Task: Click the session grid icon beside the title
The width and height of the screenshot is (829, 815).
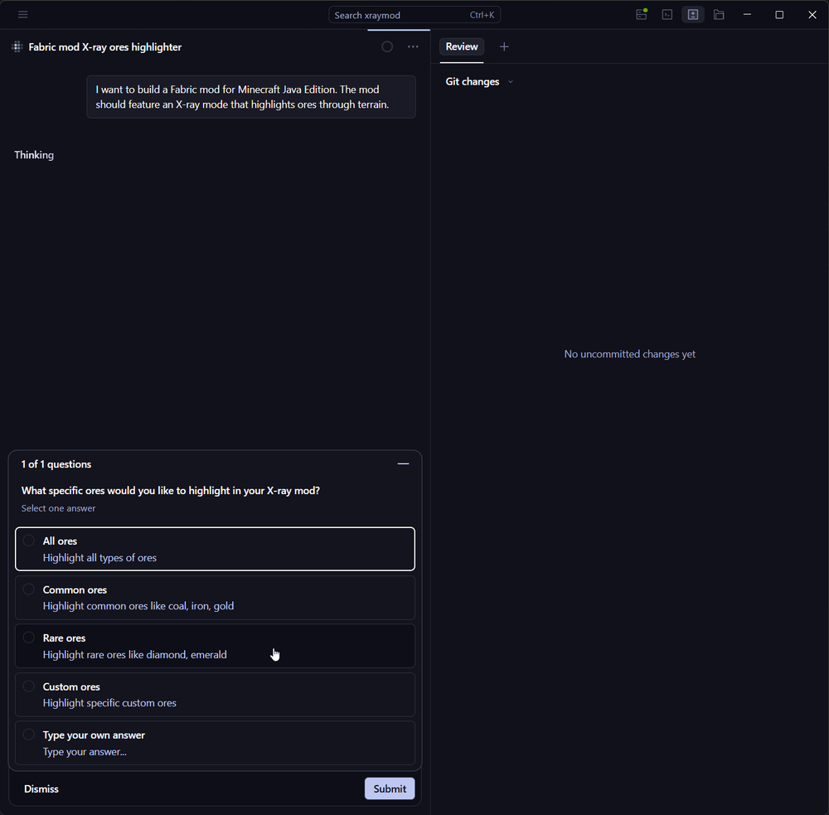Action: point(17,47)
